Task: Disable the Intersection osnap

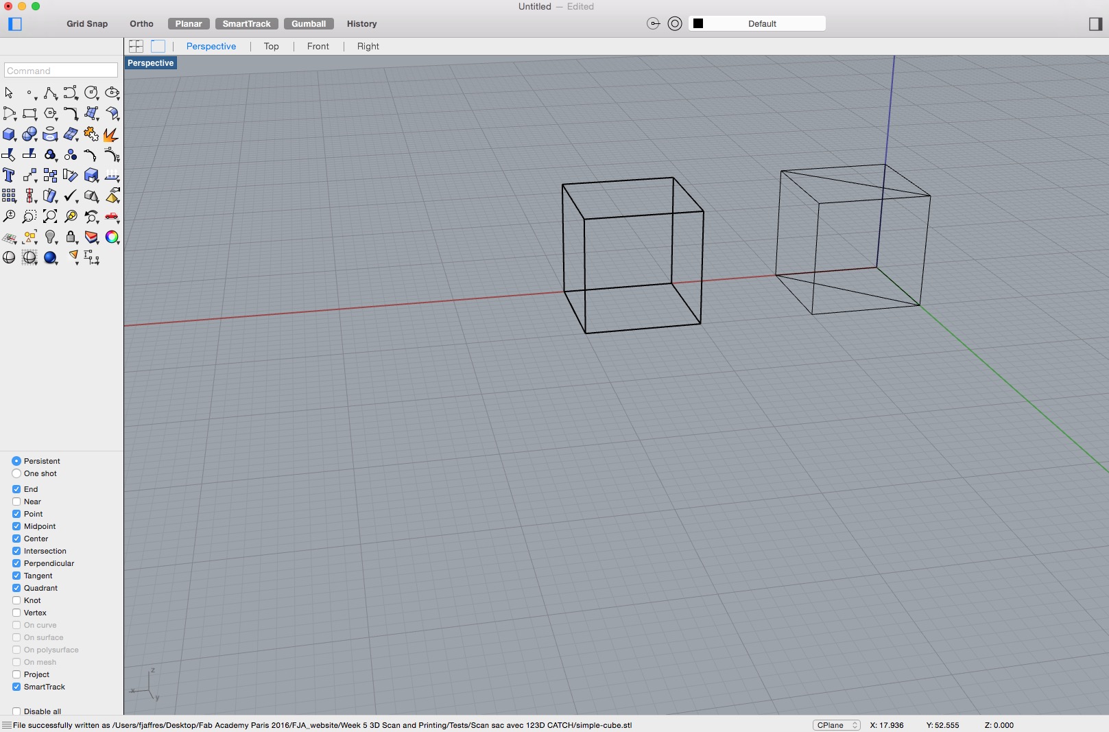Action: (x=16, y=551)
